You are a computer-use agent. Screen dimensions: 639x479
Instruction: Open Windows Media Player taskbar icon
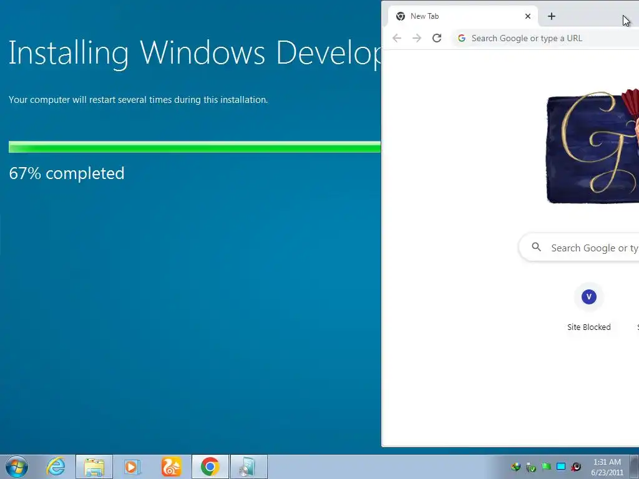pyautogui.click(x=132, y=467)
